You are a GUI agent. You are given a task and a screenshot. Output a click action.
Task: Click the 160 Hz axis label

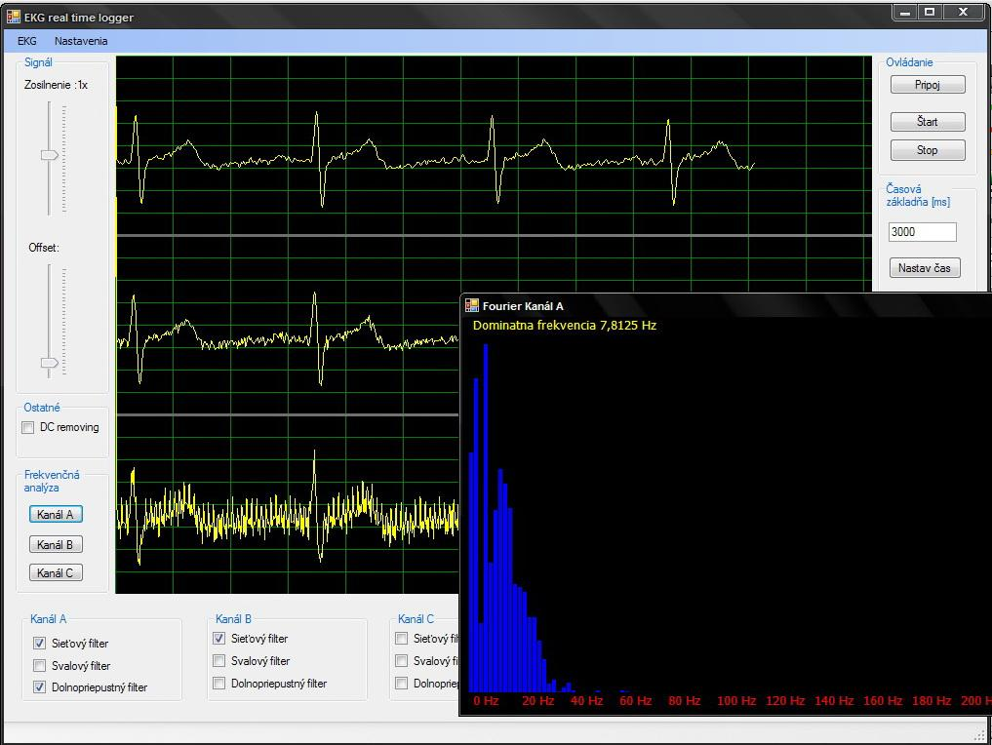883,701
